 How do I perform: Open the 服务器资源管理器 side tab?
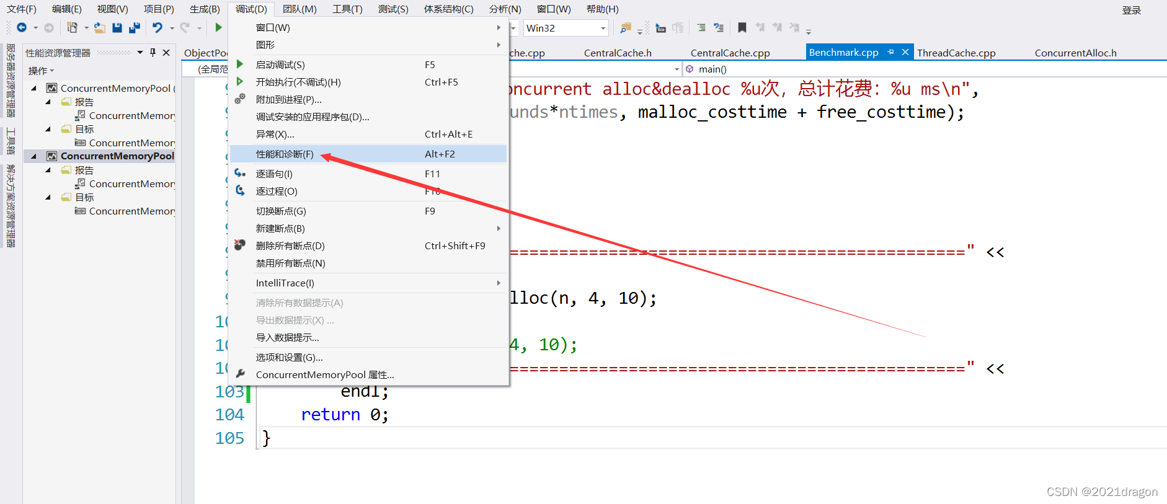[x=11, y=80]
